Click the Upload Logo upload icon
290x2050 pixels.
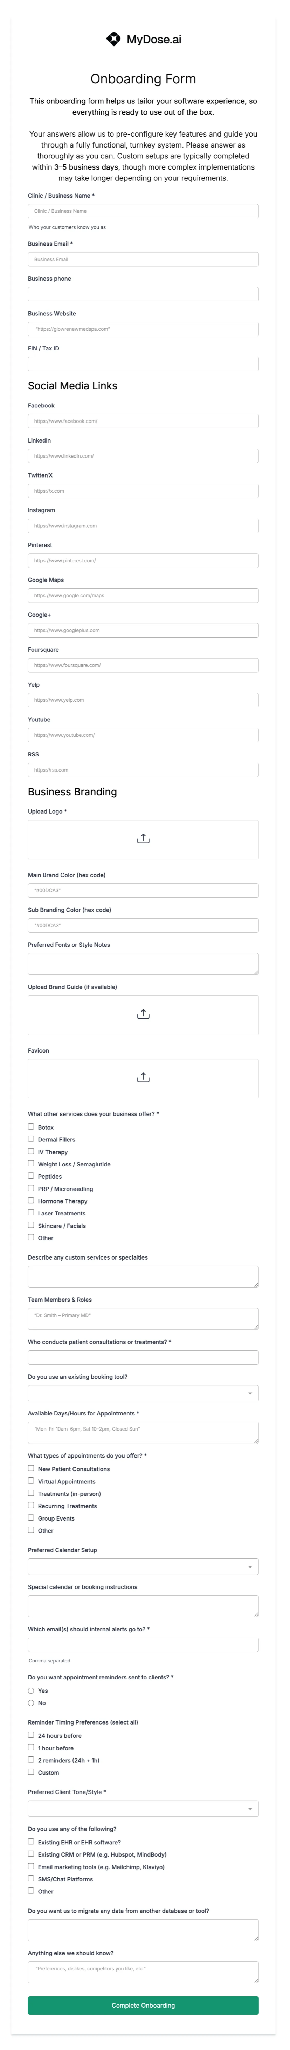[143, 839]
